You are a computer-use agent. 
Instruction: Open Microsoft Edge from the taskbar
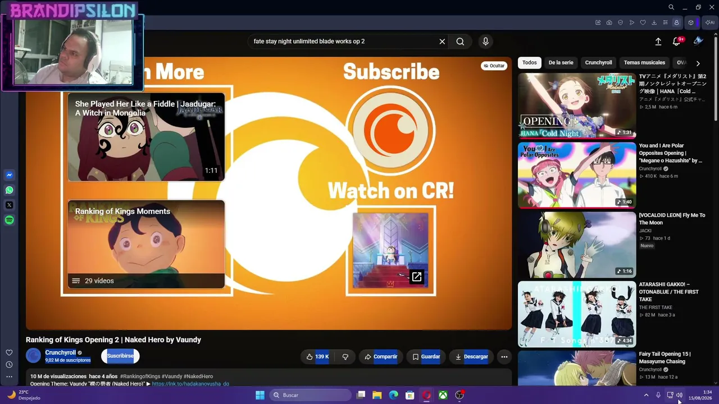[x=394, y=395]
